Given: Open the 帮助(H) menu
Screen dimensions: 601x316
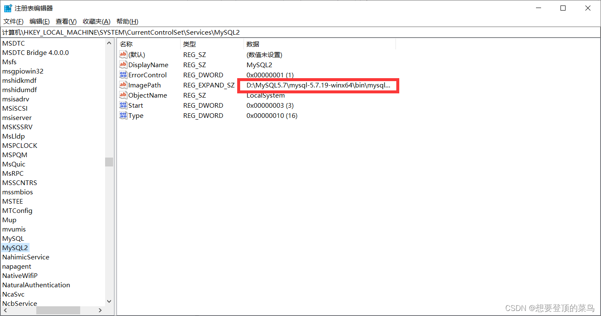Looking at the screenshot, I should (127, 22).
